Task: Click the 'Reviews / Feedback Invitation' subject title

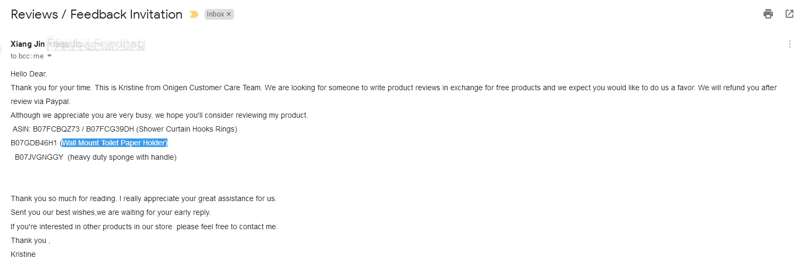Action: coord(96,14)
